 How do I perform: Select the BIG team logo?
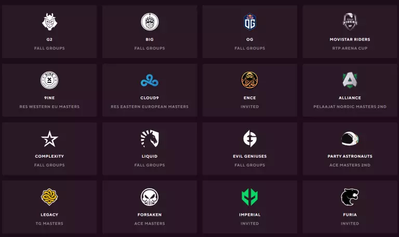point(150,22)
